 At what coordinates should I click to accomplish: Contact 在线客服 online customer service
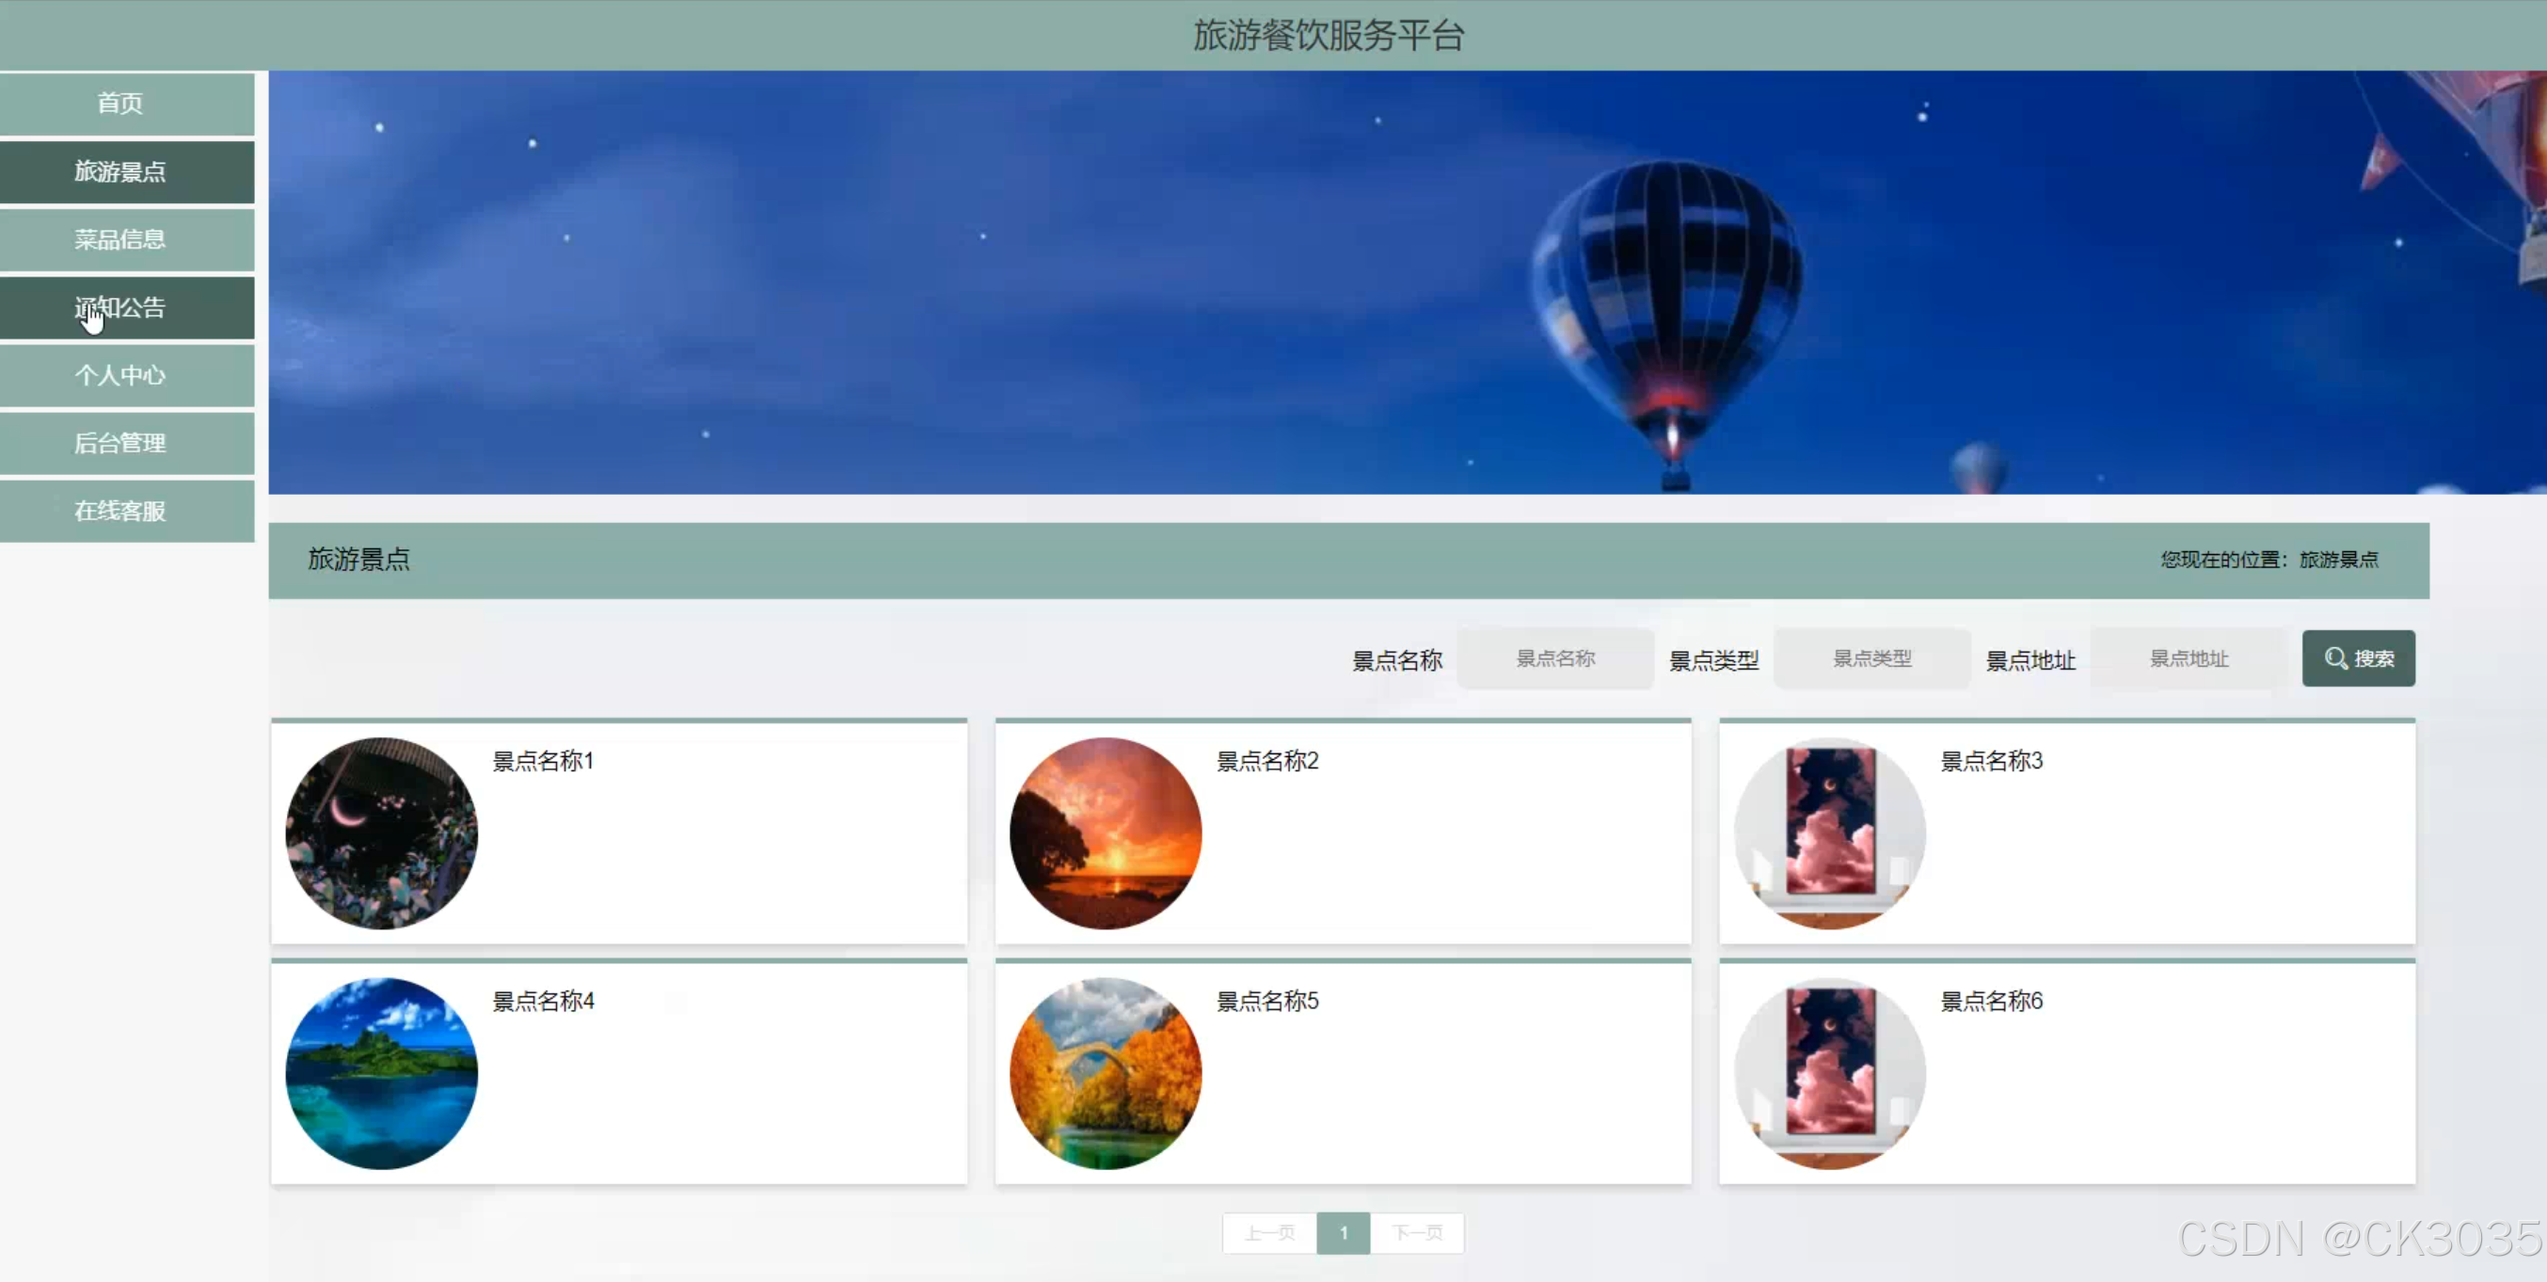[119, 511]
